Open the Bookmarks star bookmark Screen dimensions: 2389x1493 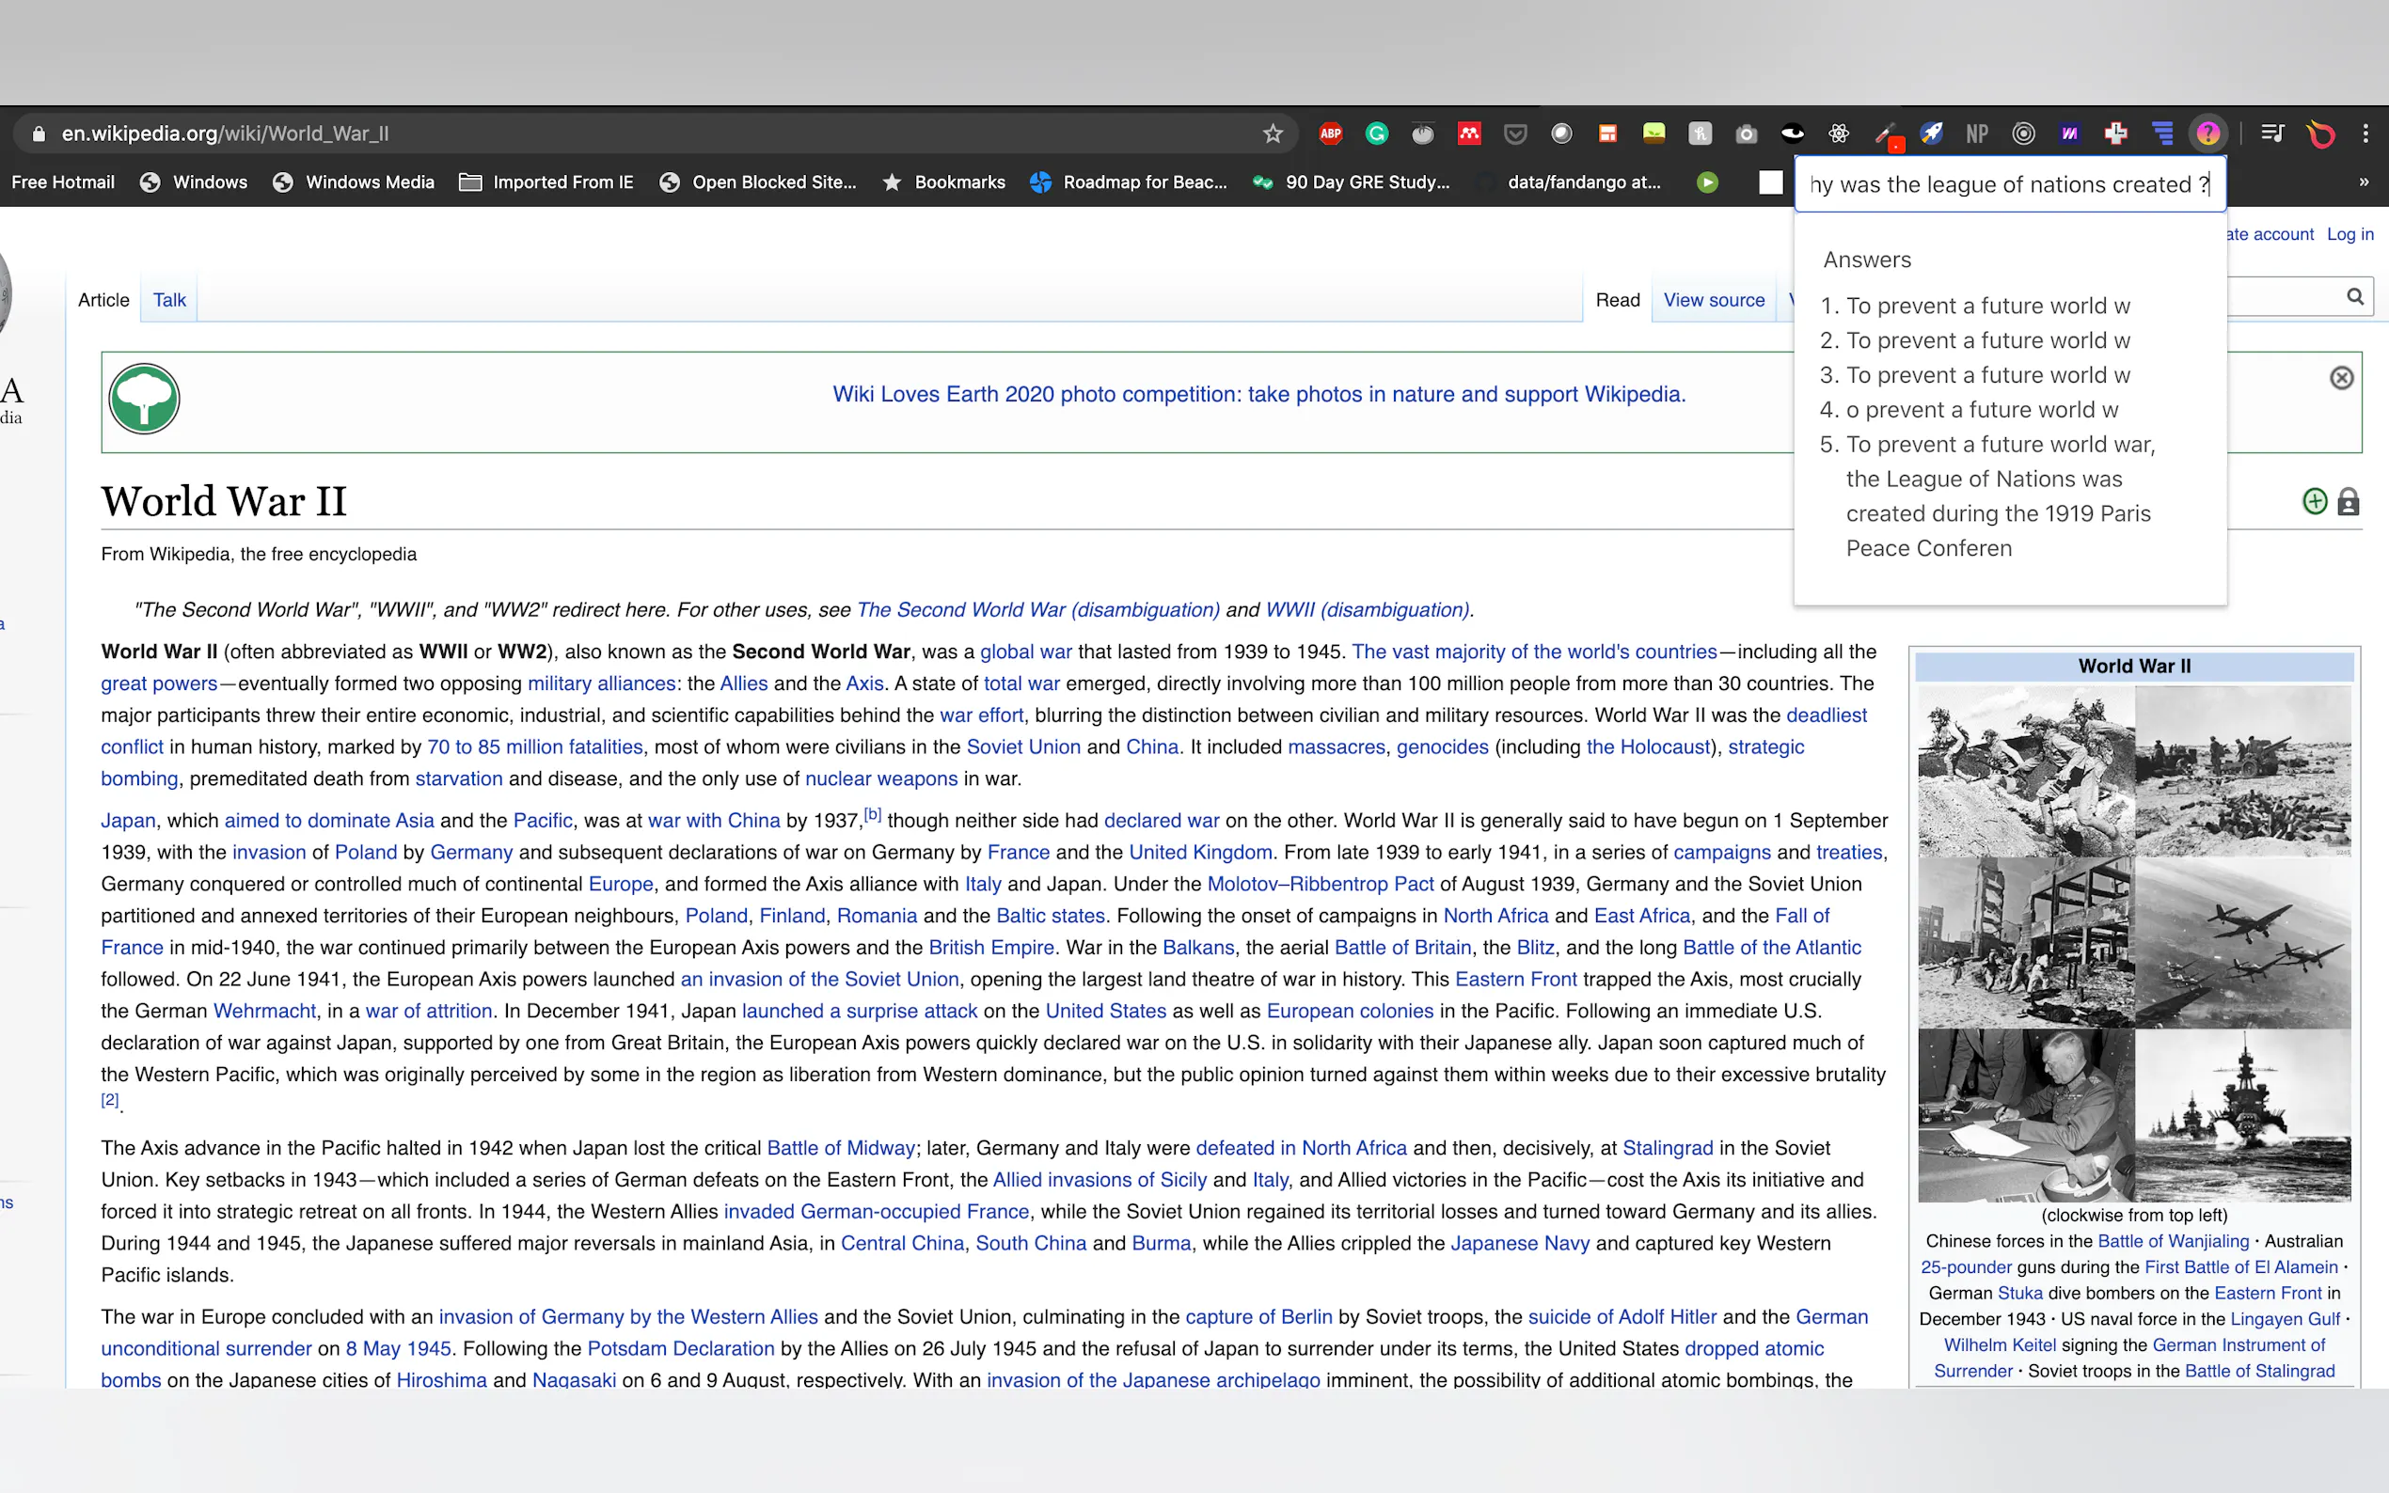tap(943, 181)
